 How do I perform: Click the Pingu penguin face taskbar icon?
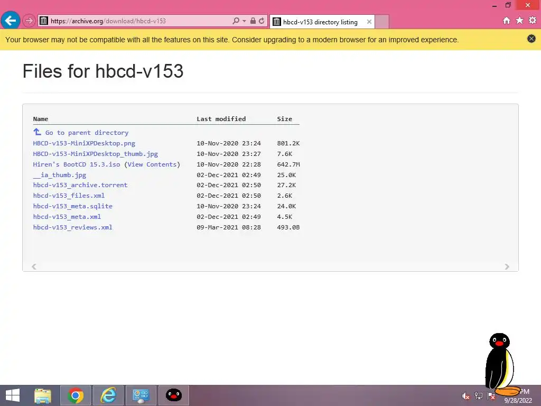pos(173,395)
